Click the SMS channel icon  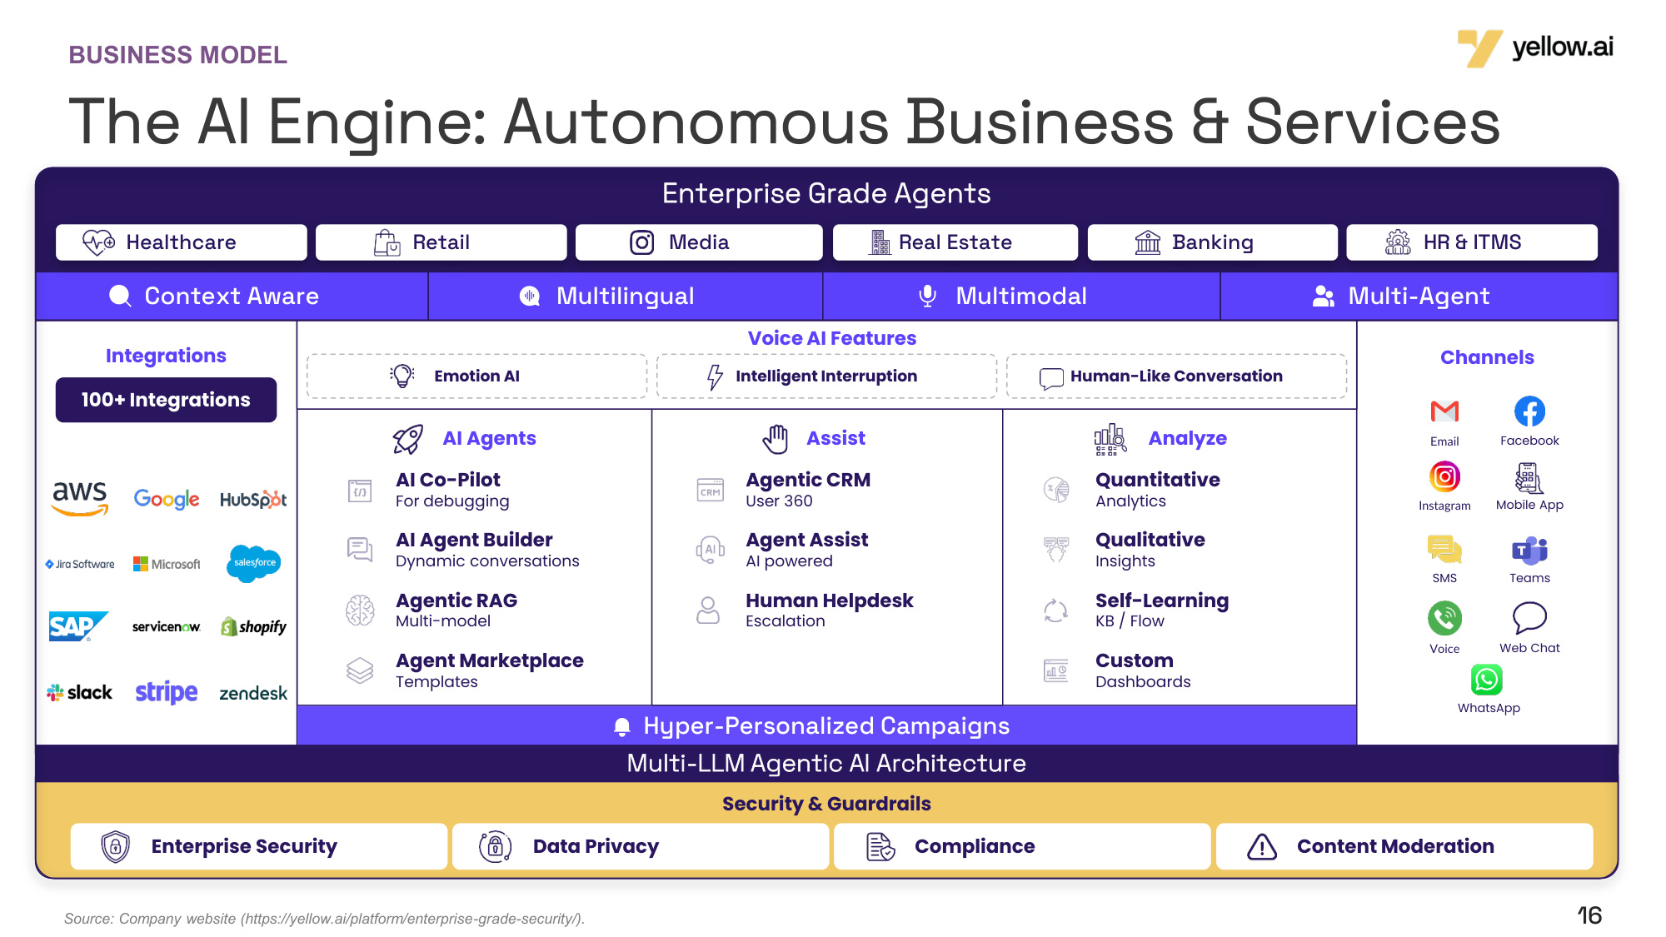click(1444, 550)
